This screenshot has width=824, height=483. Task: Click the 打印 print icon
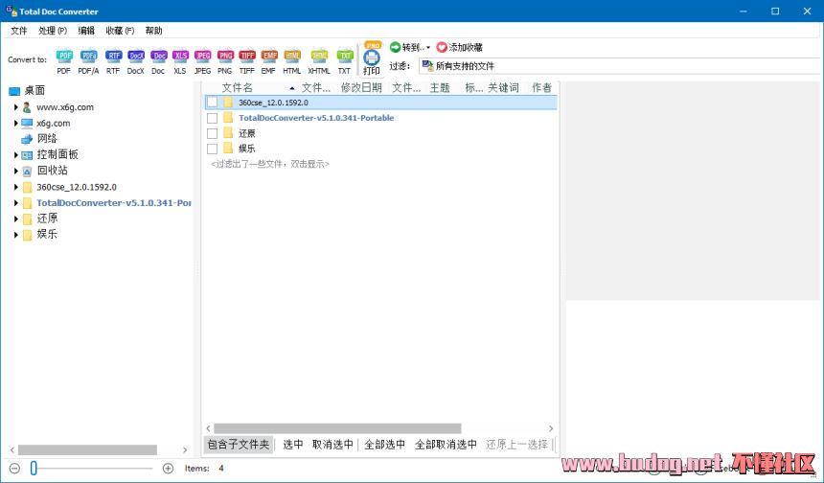372,59
